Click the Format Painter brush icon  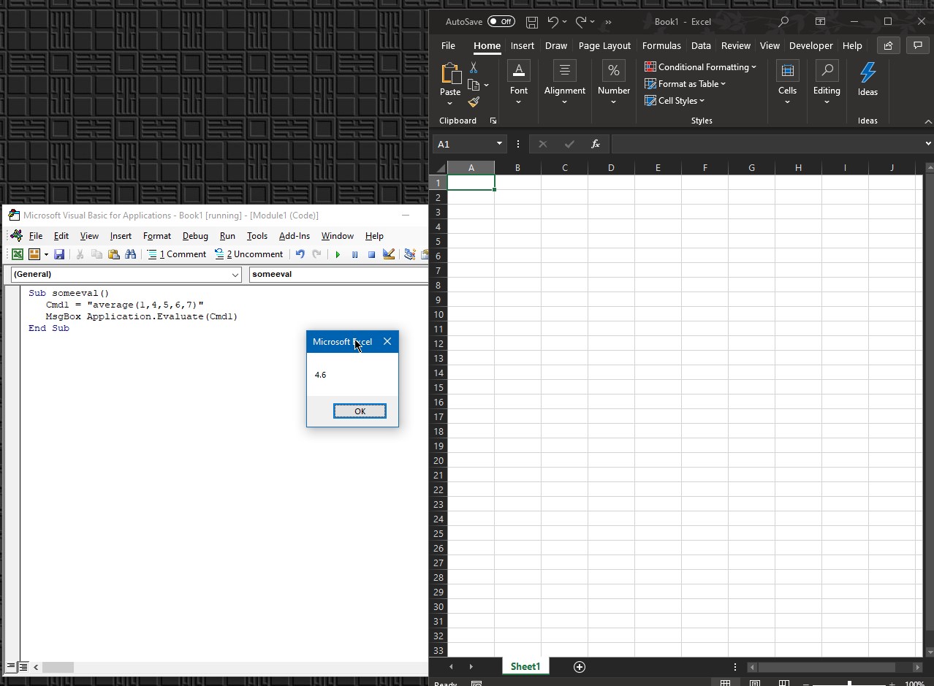474,102
